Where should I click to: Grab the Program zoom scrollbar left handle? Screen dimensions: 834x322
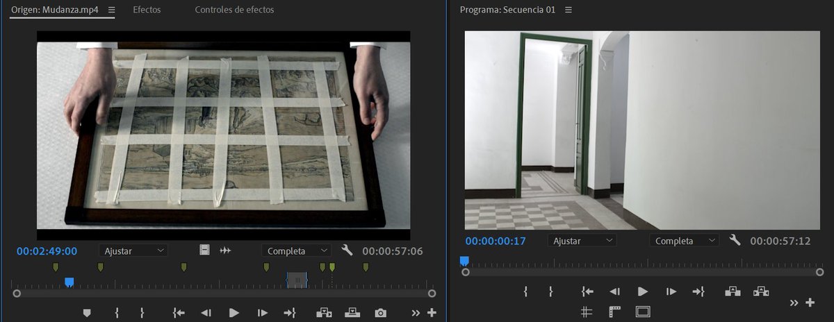[466, 272]
